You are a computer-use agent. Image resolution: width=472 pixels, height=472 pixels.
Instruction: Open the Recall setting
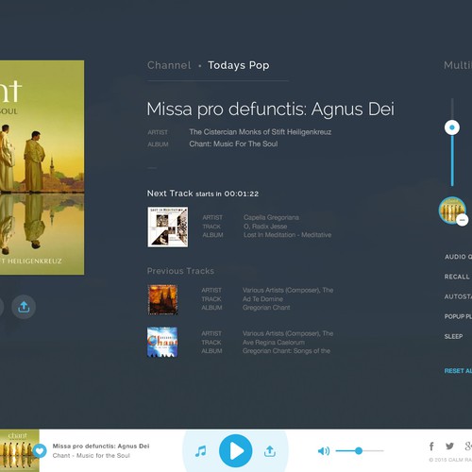point(457,277)
